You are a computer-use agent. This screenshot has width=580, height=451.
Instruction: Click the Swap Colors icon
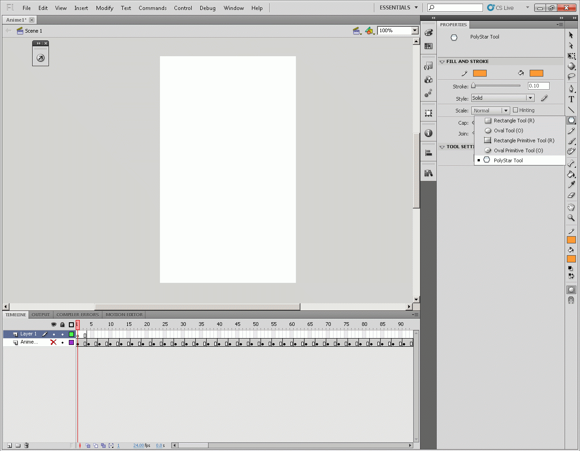click(x=570, y=276)
